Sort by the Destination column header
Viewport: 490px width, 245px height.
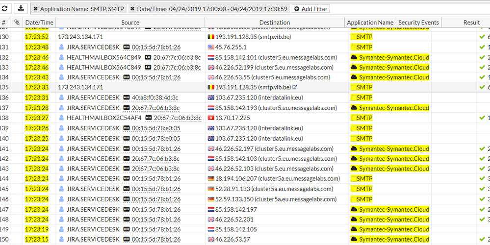(x=275, y=23)
